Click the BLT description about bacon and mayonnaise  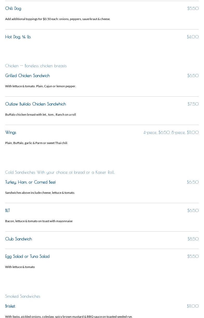[x=39, y=221]
